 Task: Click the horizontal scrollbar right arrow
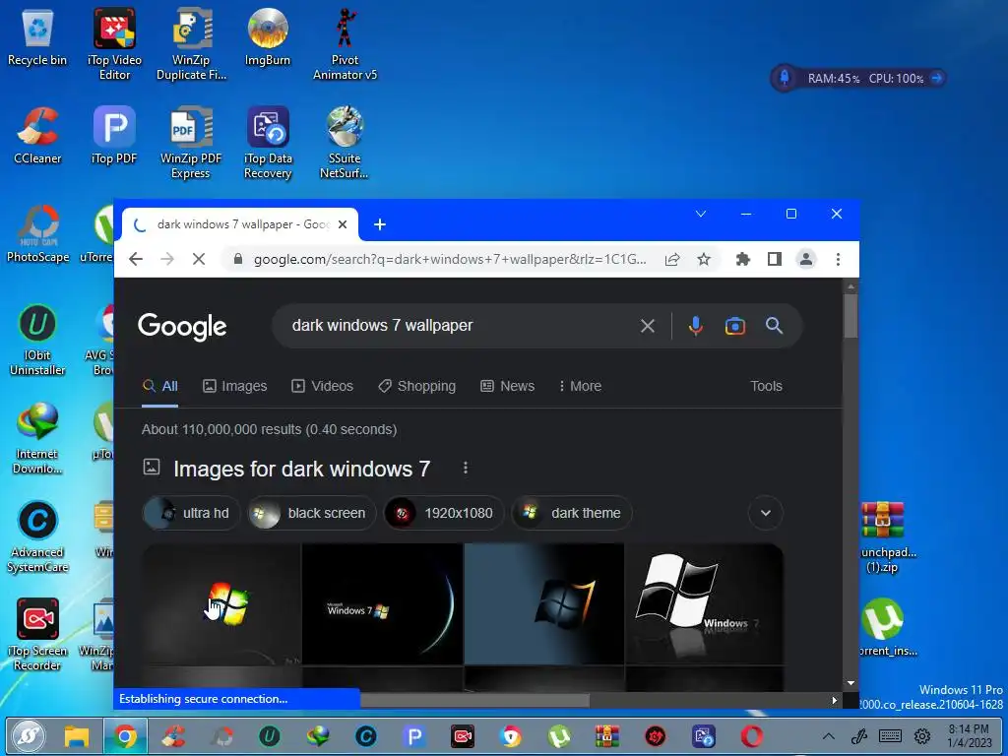point(835,700)
